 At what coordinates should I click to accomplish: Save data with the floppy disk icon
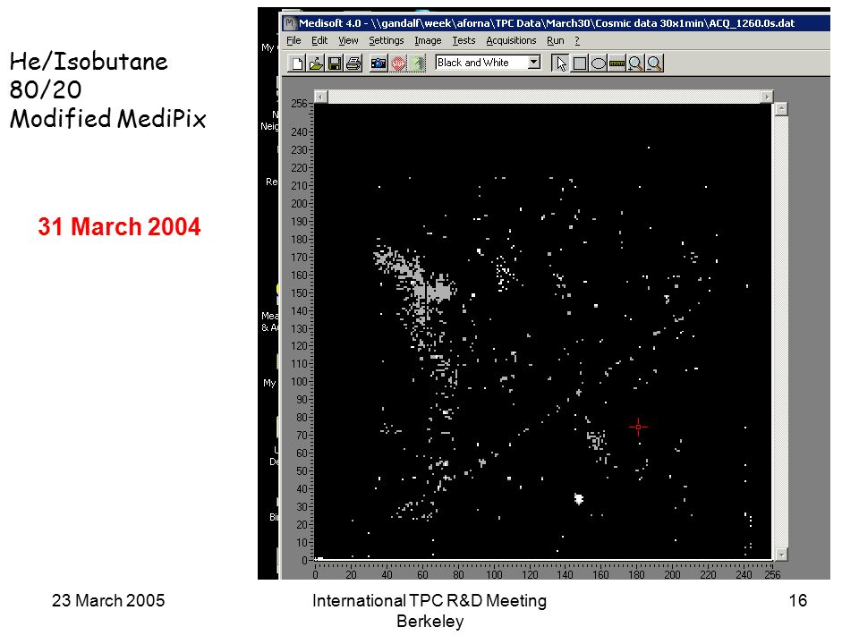(x=334, y=64)
